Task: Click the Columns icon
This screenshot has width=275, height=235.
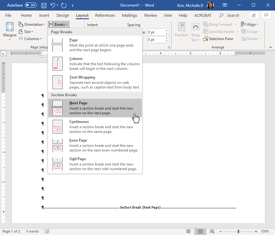Action: tap(30, 38)
